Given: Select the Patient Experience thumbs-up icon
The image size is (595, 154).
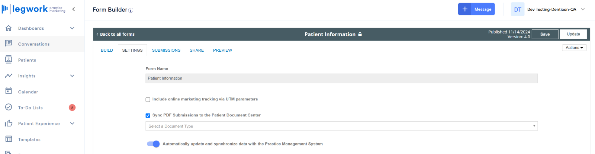Looking at the screenshot, I should [9, 123].
